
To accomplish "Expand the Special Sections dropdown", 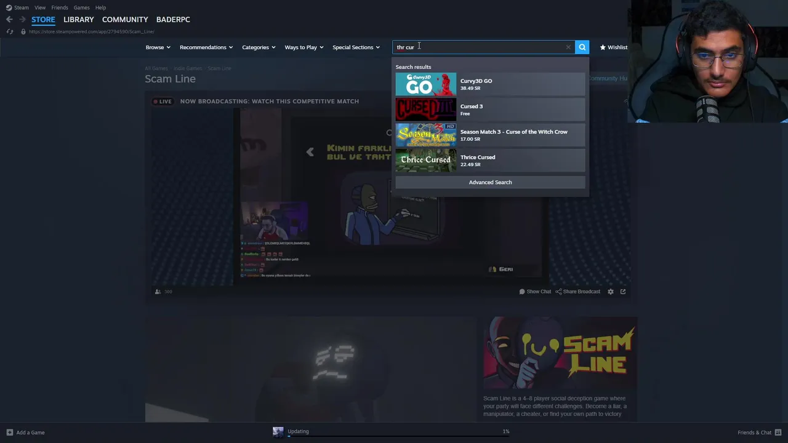I will 356,47.
